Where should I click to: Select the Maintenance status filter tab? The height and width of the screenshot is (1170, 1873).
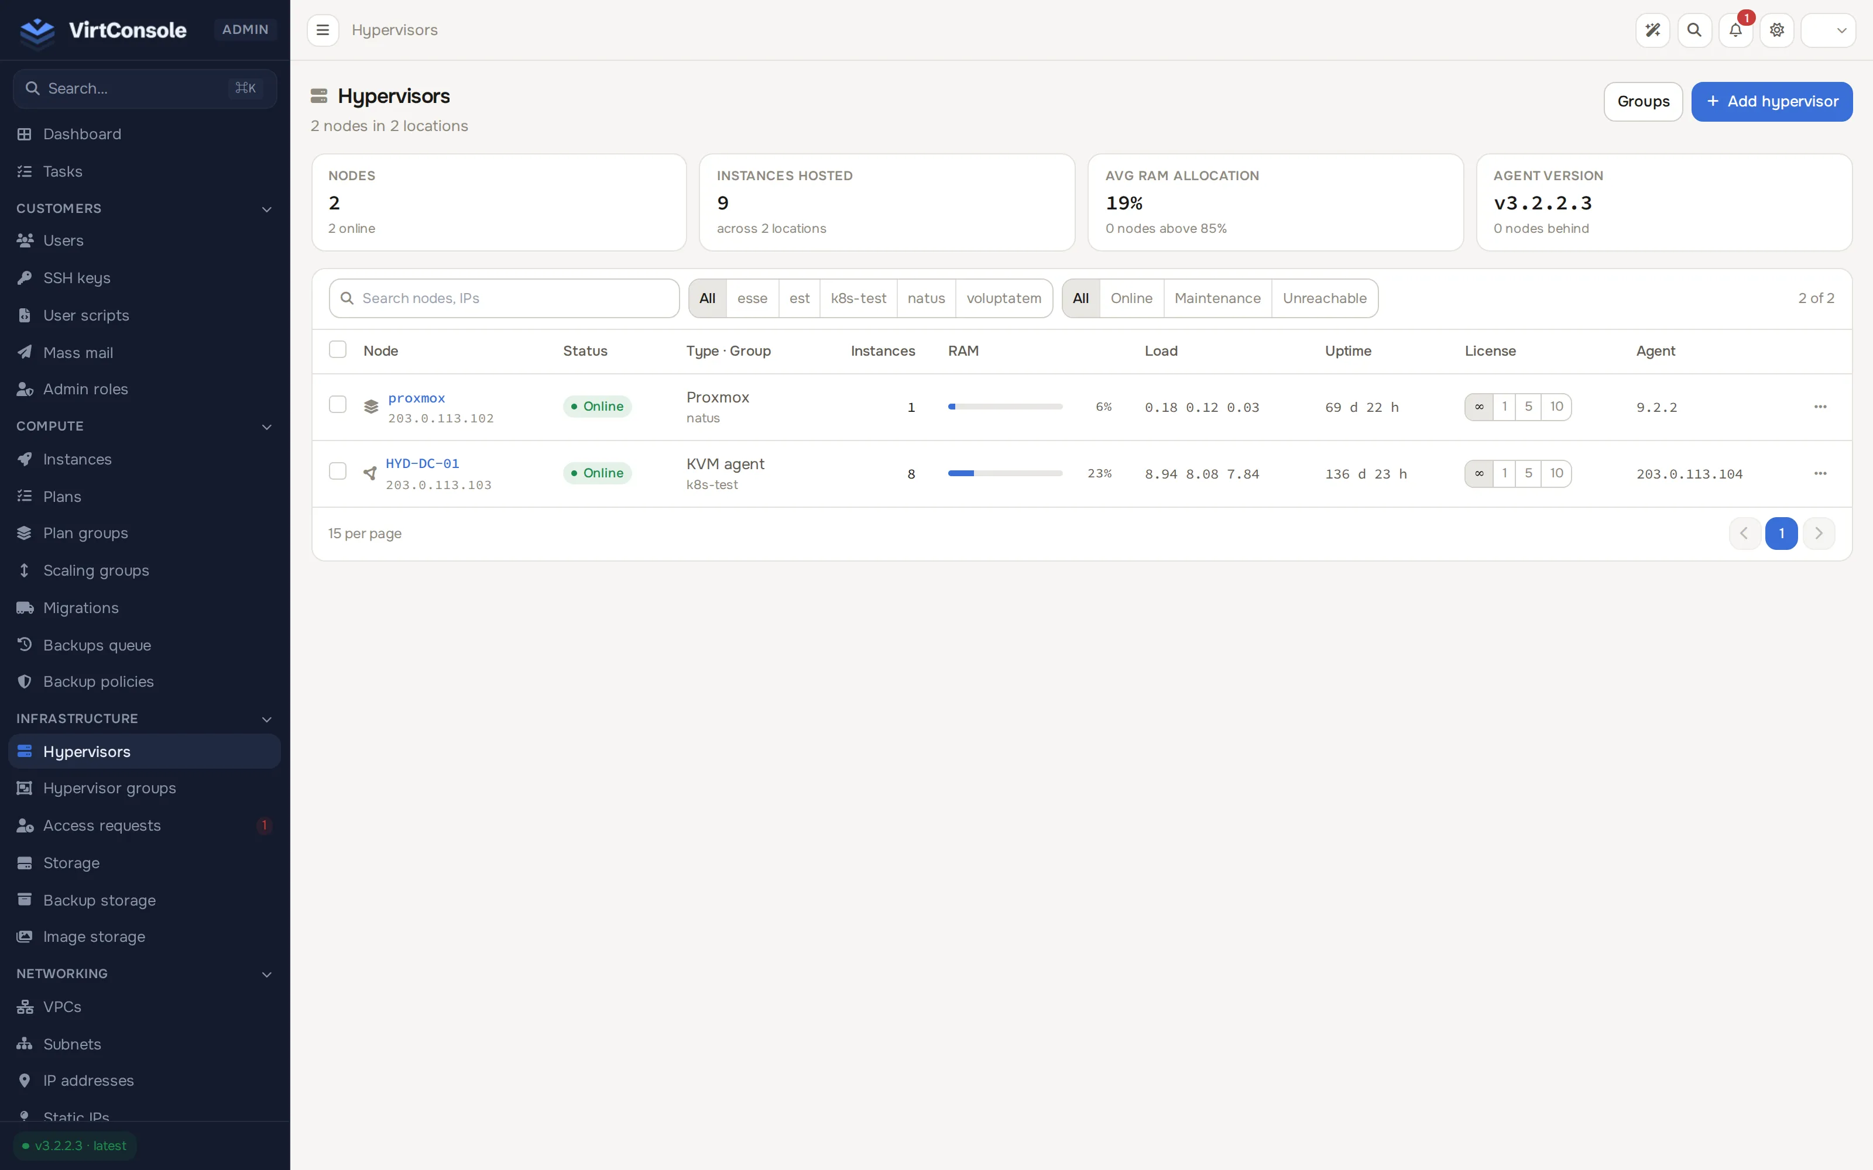point(1217,298)
